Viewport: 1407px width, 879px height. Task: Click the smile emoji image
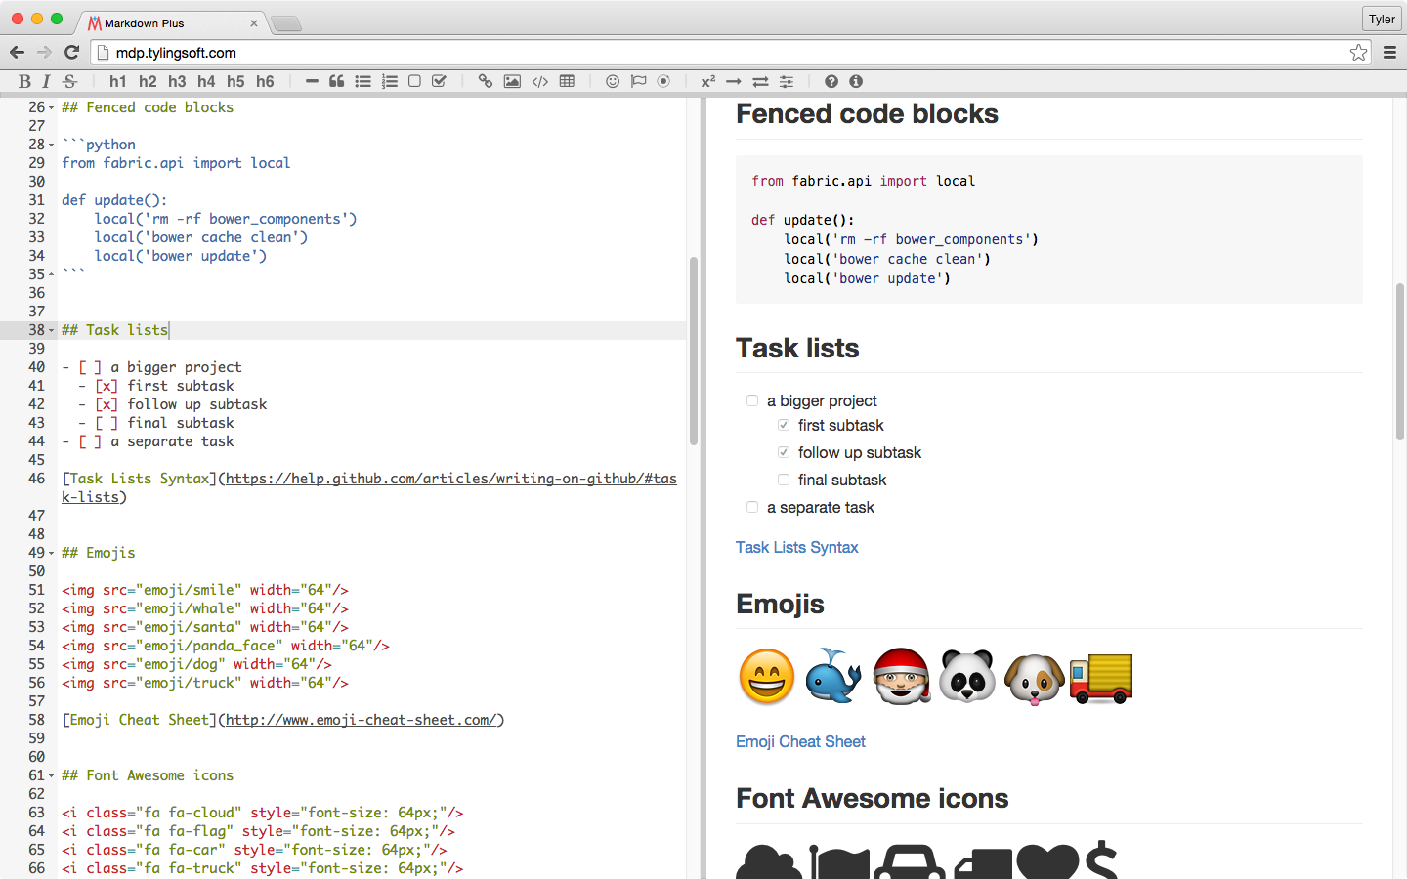pos(767,676)
